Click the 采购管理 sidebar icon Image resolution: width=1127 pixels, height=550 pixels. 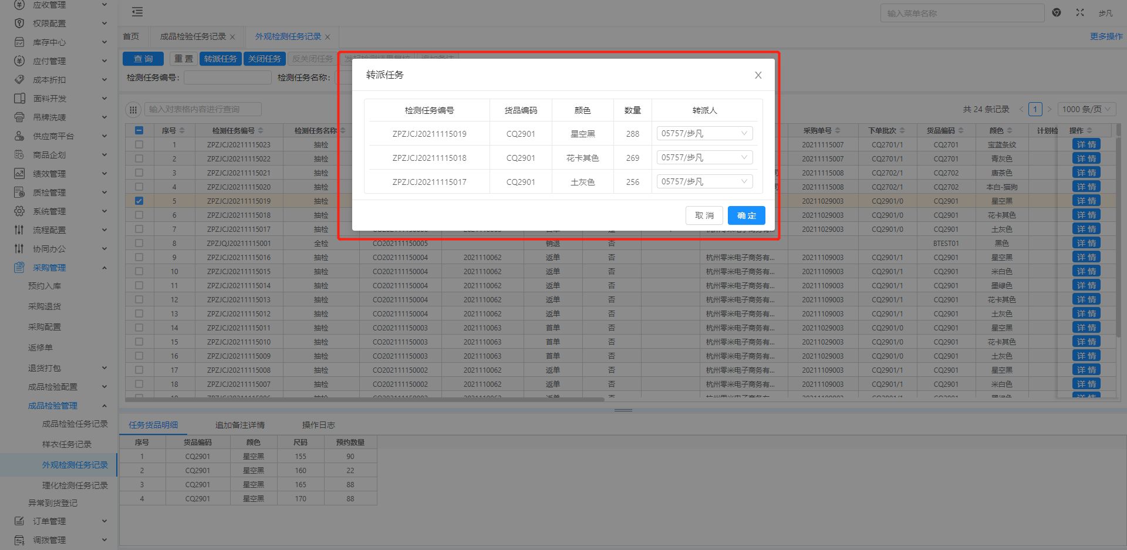[19, 268]
